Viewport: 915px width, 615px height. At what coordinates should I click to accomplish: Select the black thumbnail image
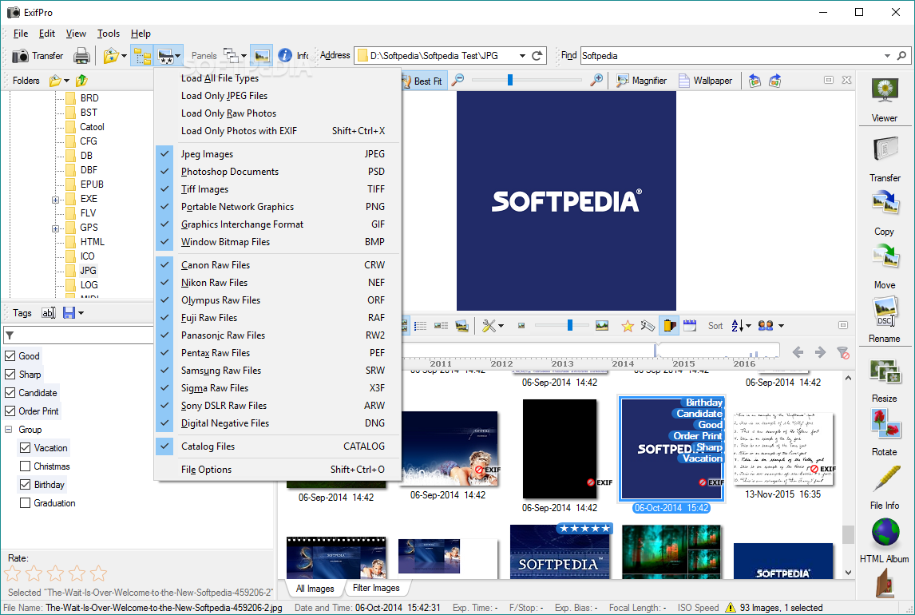[x=560, y=449]
